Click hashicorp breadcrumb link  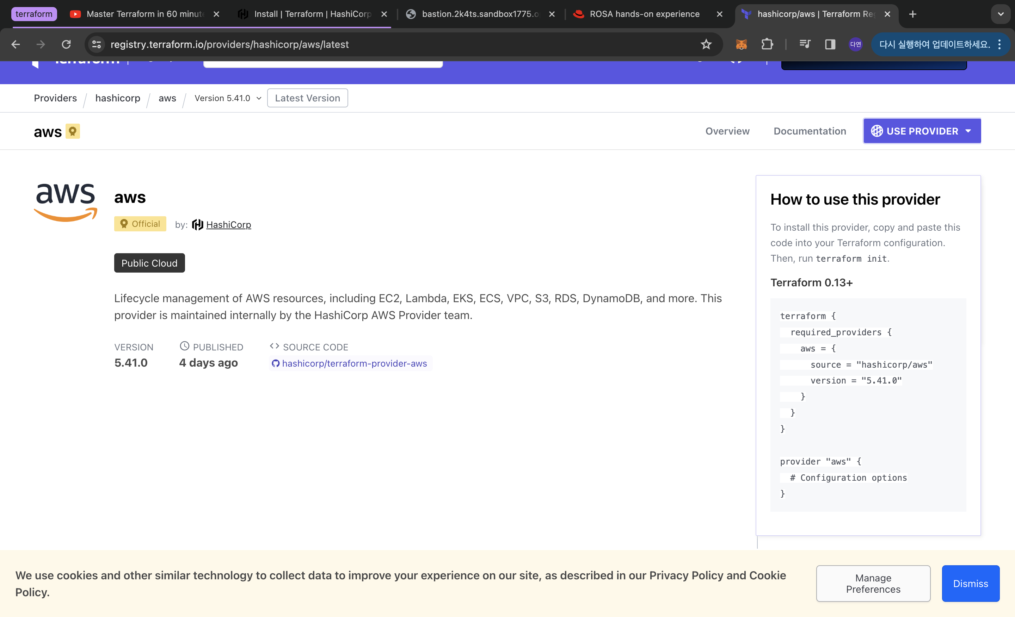tap(118, 98)
